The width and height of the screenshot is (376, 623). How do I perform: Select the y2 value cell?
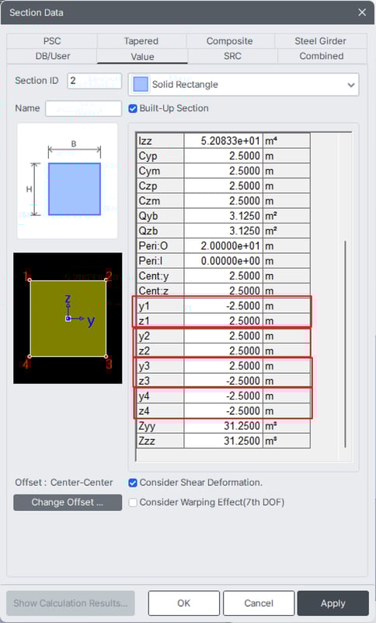224,336
